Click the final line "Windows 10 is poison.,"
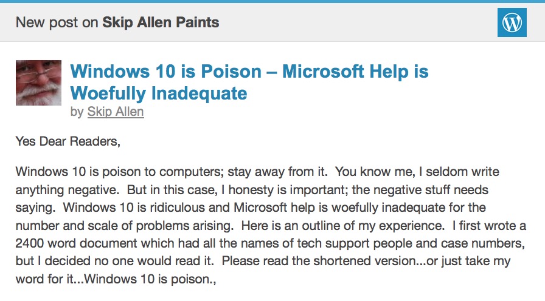Image resolution: width=545 pixels, height=301 pixels. (x=150, y=279)
